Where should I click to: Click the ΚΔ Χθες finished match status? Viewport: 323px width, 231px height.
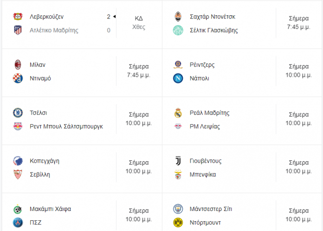pyautogui.click(x=139, y=22)
